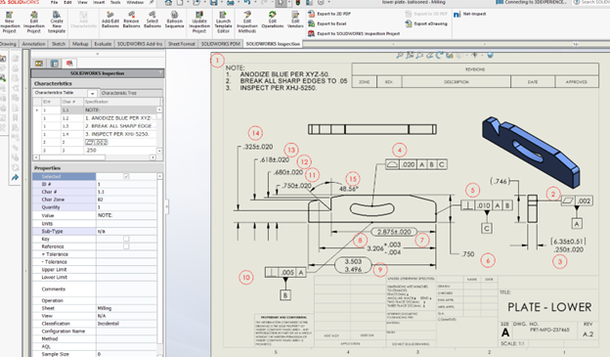Open the Insert menu
610x357 pixels.
point(99,2)
